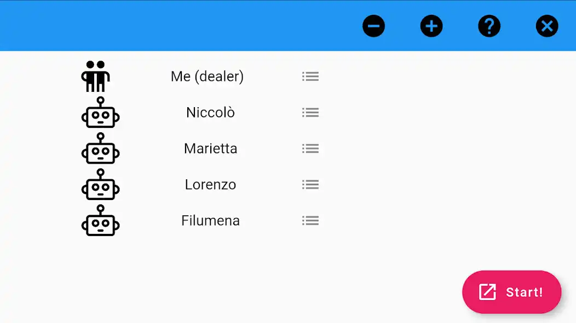Open the list menu for Marietta

click(310, 149)
